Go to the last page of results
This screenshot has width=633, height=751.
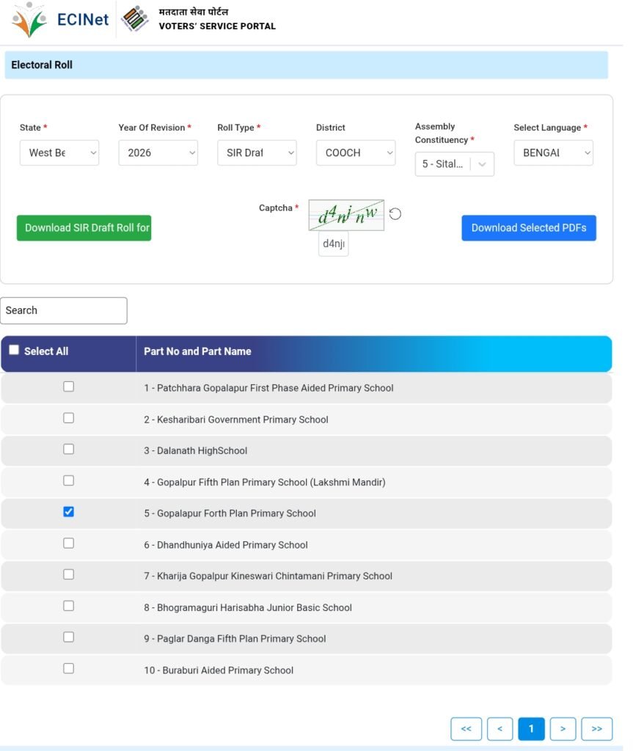point(596,728)
